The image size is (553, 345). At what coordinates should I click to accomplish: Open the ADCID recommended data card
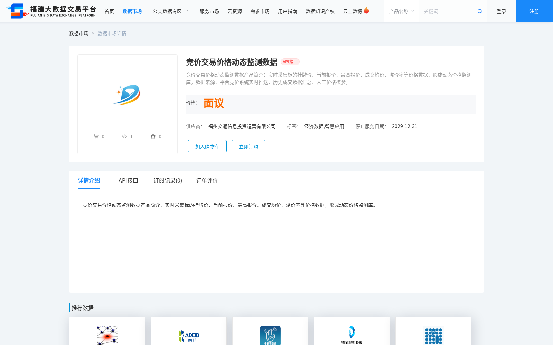(189, 331)
